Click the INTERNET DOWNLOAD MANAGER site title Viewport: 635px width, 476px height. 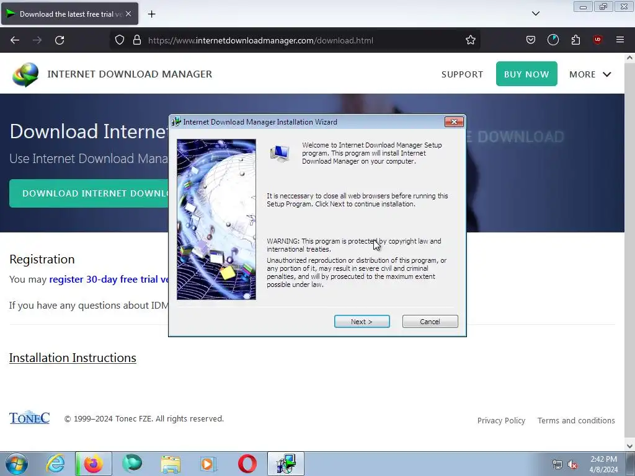[x=130, y=74]
